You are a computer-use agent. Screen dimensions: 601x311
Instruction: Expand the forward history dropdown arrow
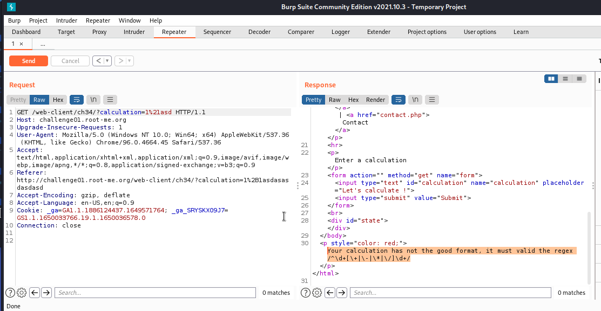130,61
